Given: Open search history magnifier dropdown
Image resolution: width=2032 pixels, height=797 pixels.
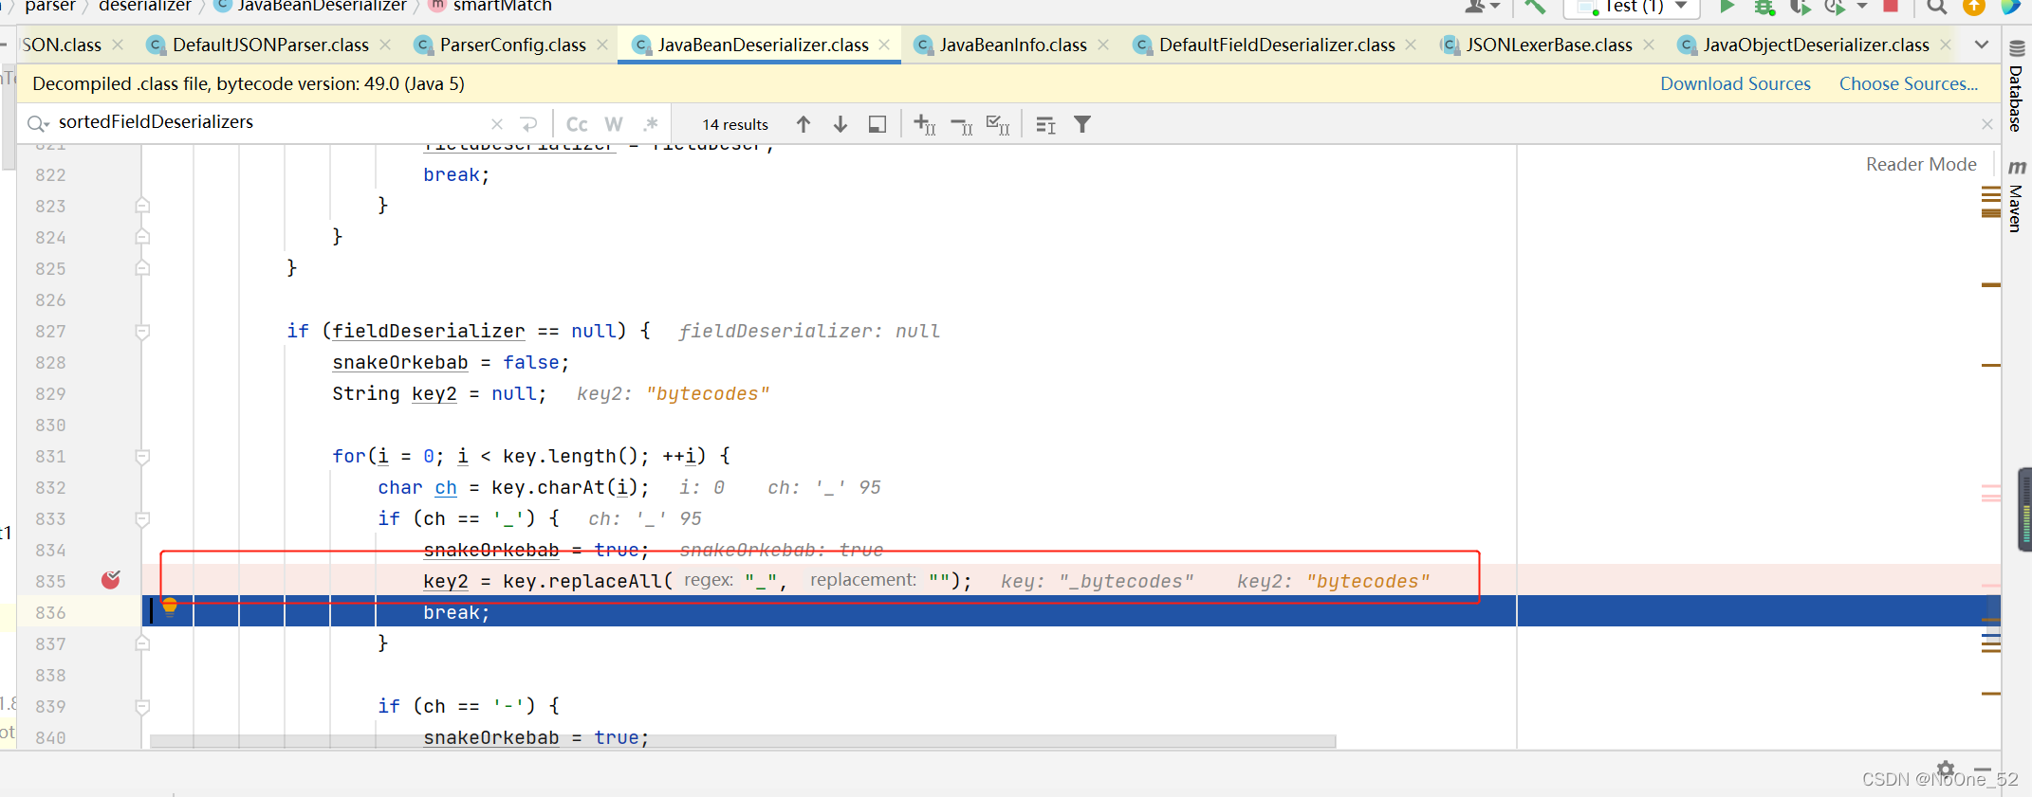Looking at the screenshot, I should click(38, 123).
